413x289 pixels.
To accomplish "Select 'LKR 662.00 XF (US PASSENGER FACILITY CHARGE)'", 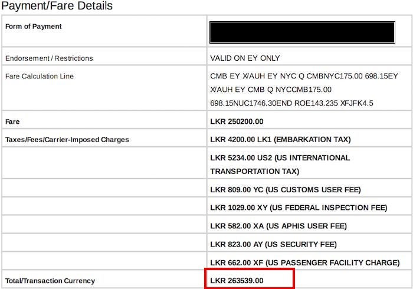I will (x=305, y=262).
